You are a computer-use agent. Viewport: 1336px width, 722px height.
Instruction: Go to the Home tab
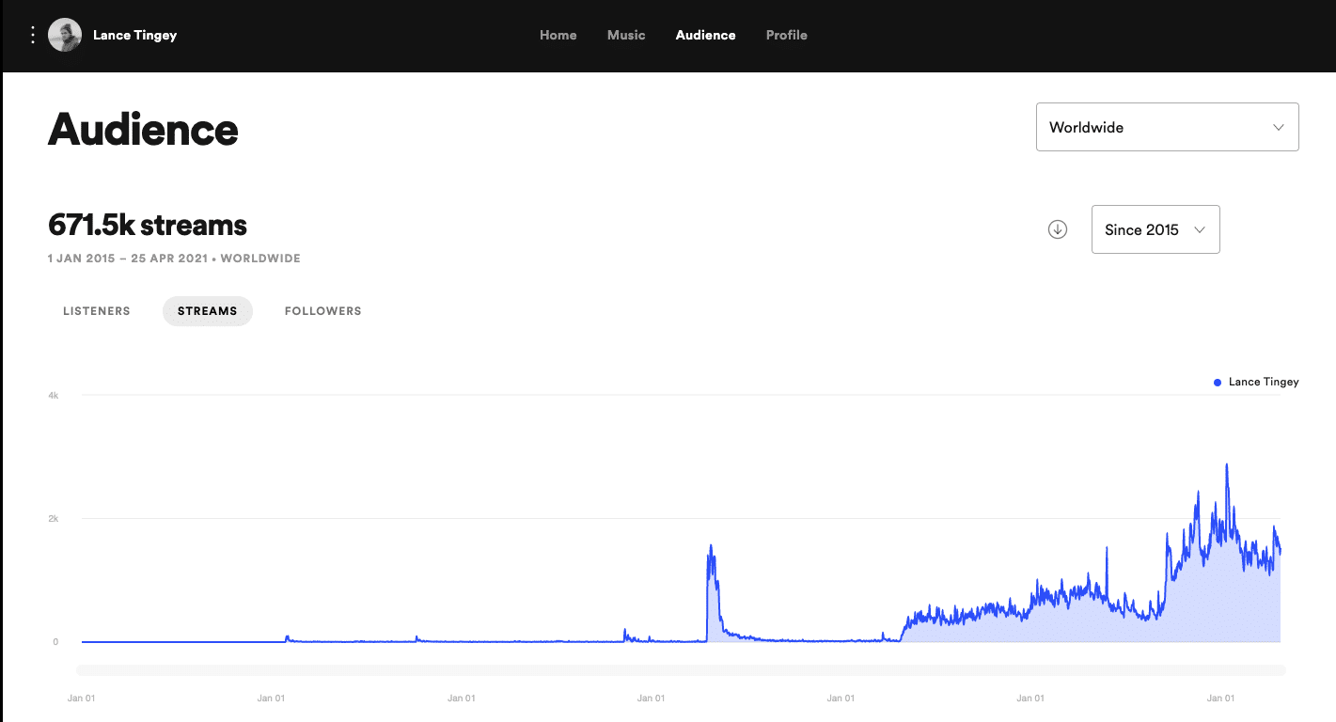click(x=558, y=35)
